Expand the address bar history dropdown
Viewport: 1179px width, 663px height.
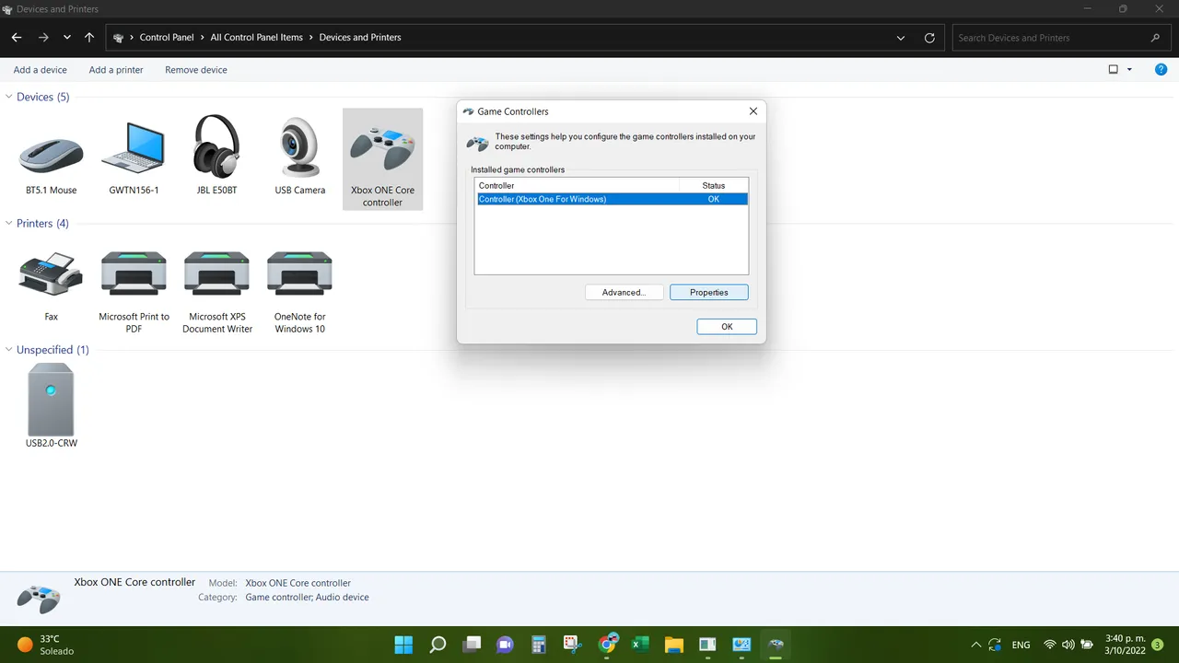coord(901,38)
